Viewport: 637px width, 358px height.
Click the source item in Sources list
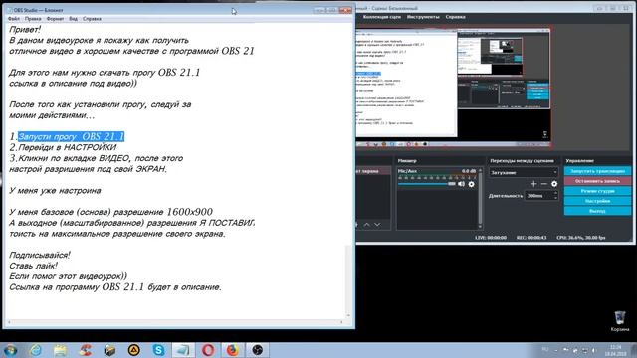pos(373,171)
